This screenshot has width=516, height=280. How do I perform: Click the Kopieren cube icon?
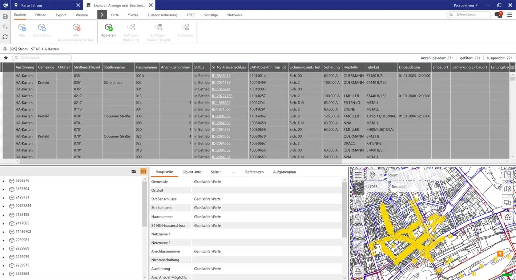tap(108, 28)
